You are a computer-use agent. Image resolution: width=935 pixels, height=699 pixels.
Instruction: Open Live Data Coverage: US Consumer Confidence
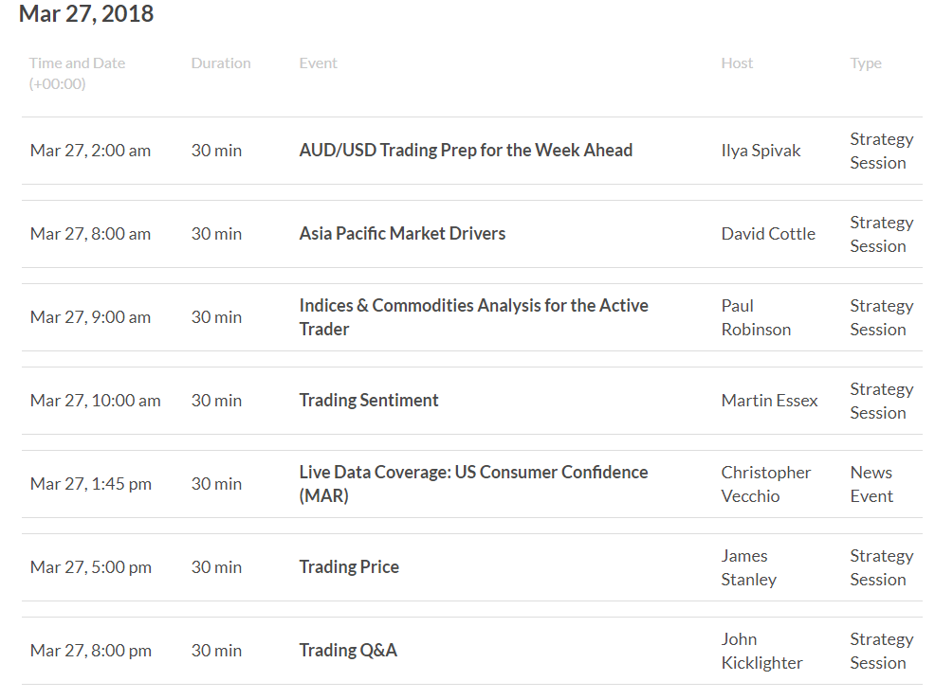473,483
